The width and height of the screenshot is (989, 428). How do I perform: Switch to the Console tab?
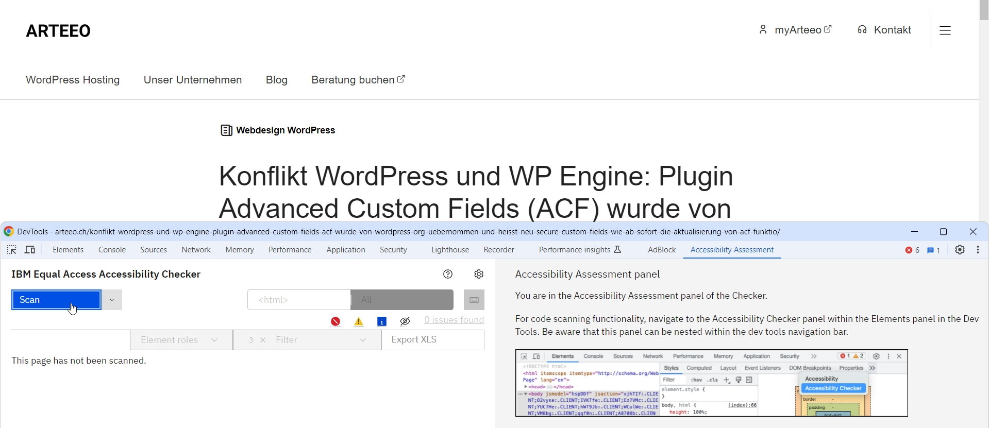pos(112,250)
